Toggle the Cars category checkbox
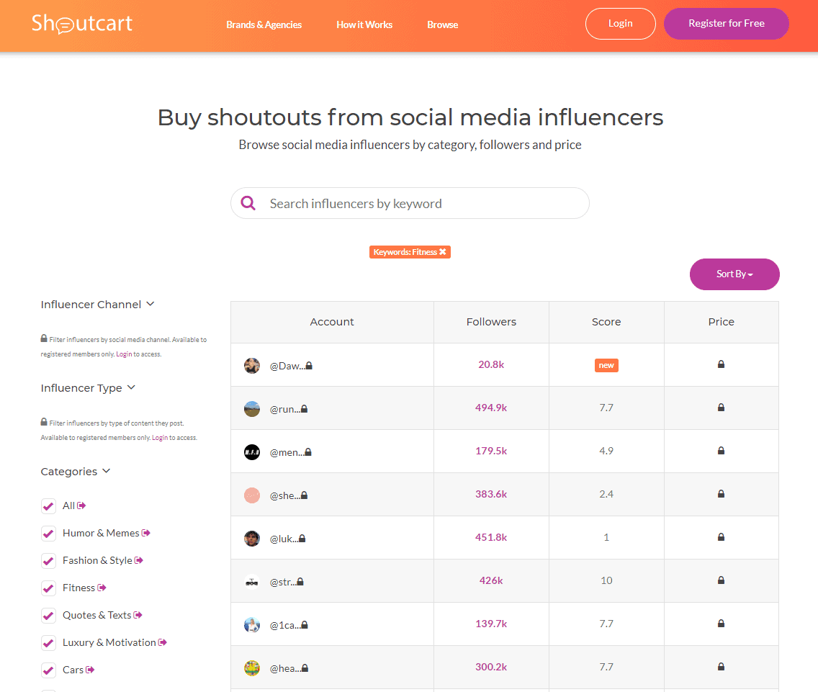Image resolution: width=818 pixels, height=692 pixels. (x=48, y=670)
